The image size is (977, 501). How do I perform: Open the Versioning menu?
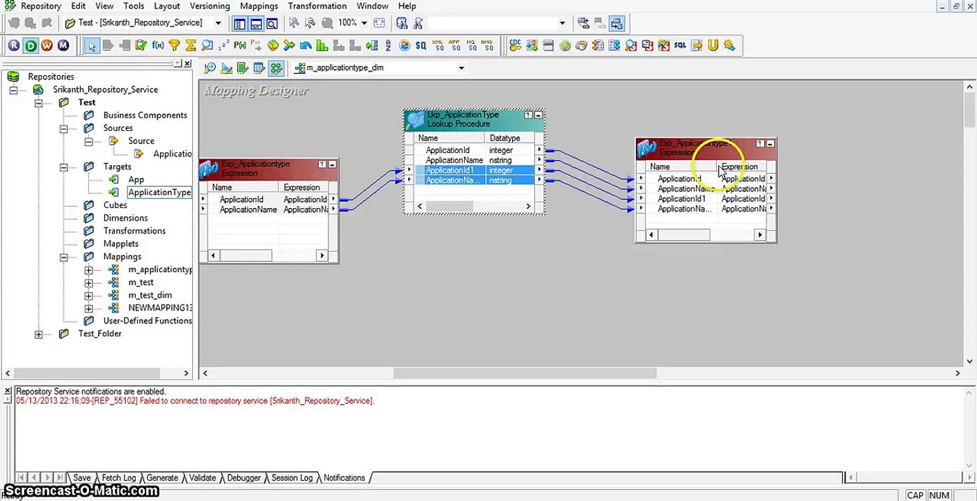tap(209, 6)
